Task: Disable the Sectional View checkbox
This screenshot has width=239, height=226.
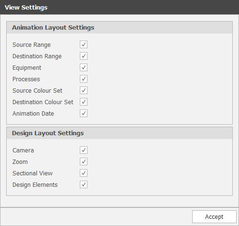Action: point(84,173)
